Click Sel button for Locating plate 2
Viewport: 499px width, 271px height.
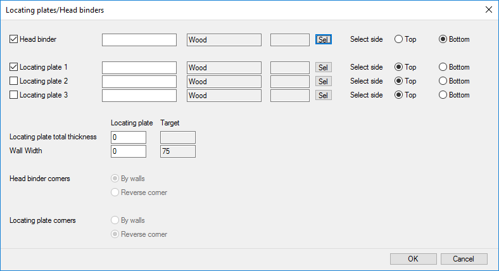(323, 81)
